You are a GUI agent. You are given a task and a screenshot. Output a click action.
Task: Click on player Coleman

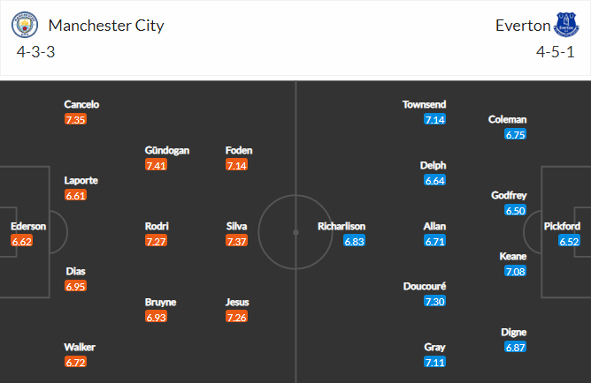coord(507,119)
